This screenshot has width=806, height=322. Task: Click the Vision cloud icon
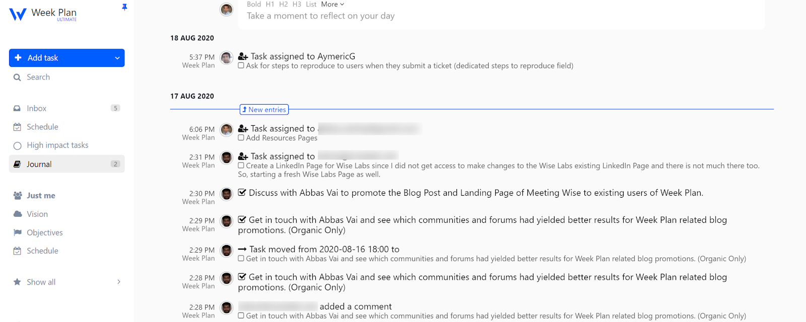[17, 214]
